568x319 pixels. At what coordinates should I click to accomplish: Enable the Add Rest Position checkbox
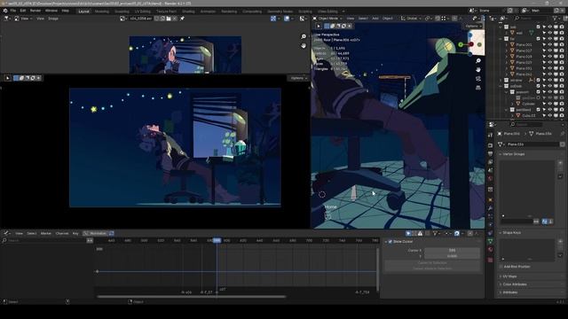501,267
